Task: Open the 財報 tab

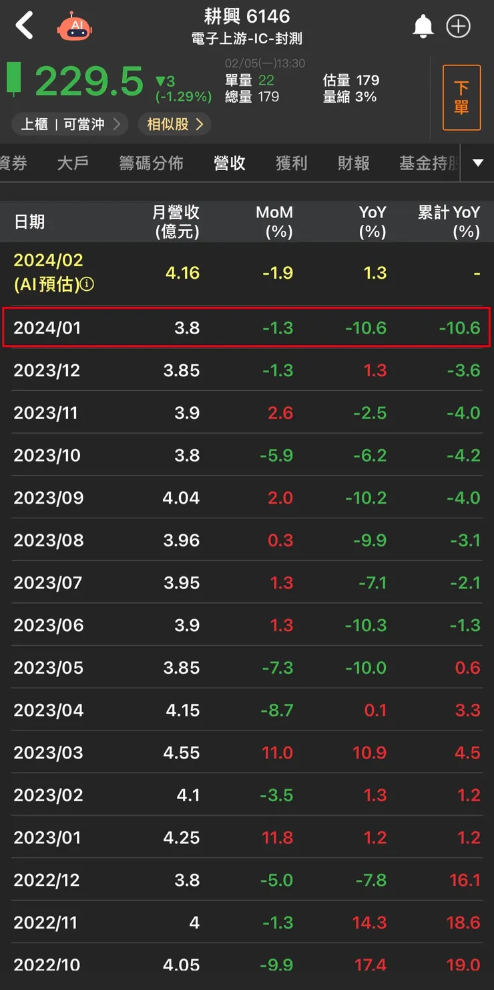Action: 354,163
